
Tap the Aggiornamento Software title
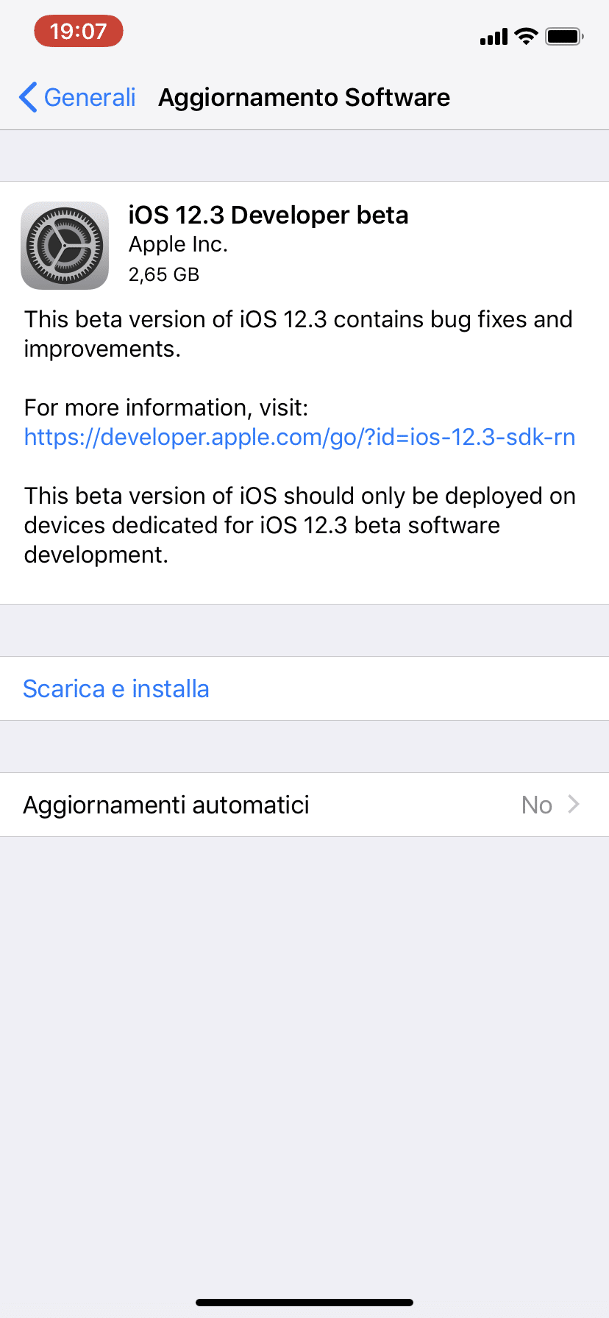pyautogui.click(x=304, y=97)
